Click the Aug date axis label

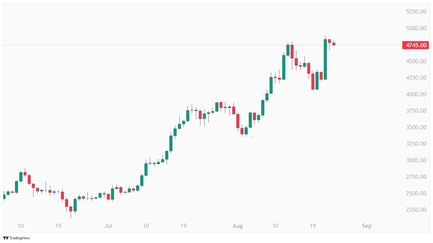(x=237, y=226)
